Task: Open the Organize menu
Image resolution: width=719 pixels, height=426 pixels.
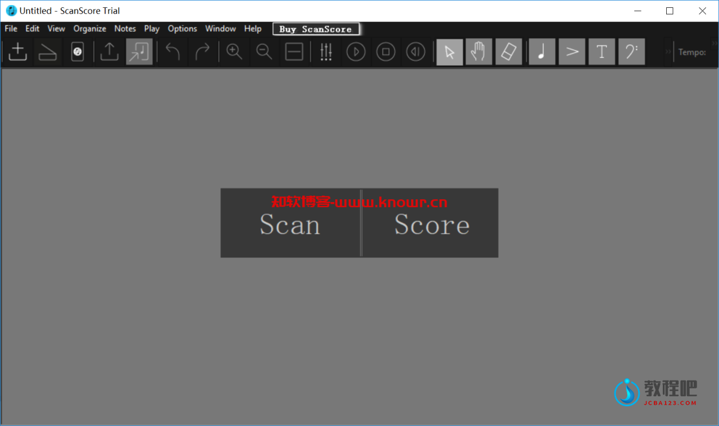Action: pyautogui.click(x=90, y=29)
